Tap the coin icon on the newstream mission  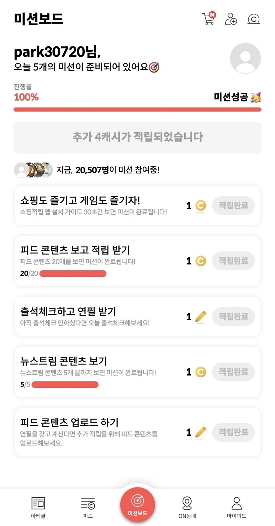tap(200, 372)
